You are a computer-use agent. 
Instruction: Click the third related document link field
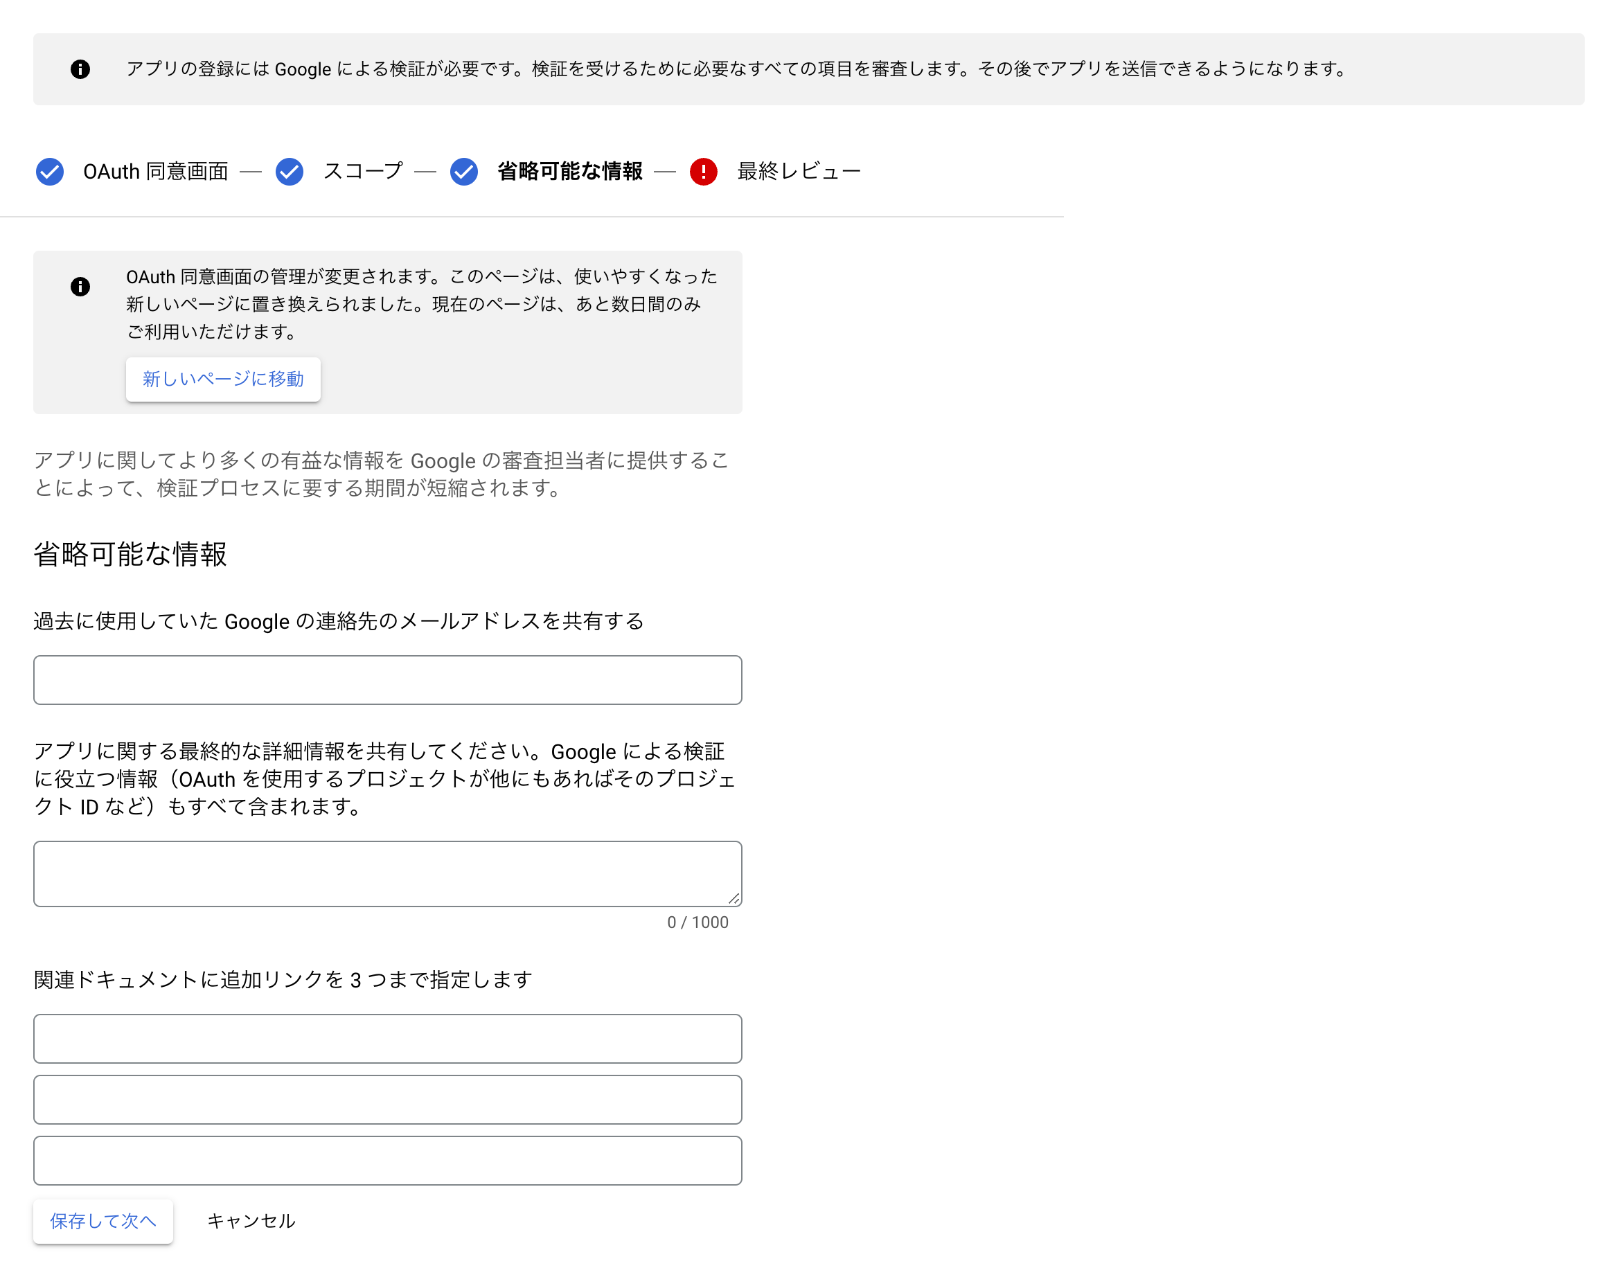point(387,1159)
